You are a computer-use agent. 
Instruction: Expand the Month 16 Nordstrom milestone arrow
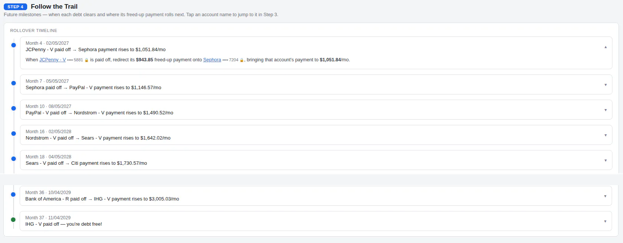point(605,135)
